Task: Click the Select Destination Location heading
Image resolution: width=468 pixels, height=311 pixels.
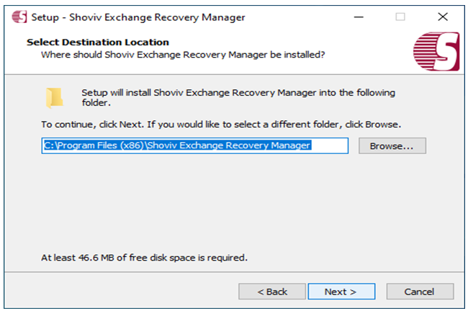Action: 98,42
